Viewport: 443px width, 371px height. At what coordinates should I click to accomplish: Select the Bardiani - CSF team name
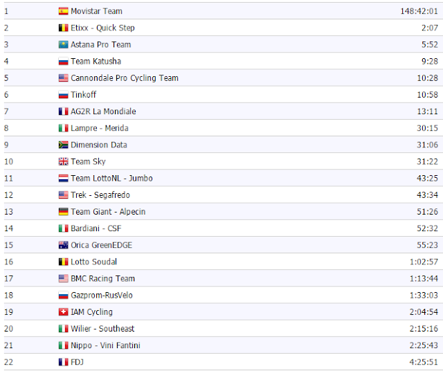(96, 228)
